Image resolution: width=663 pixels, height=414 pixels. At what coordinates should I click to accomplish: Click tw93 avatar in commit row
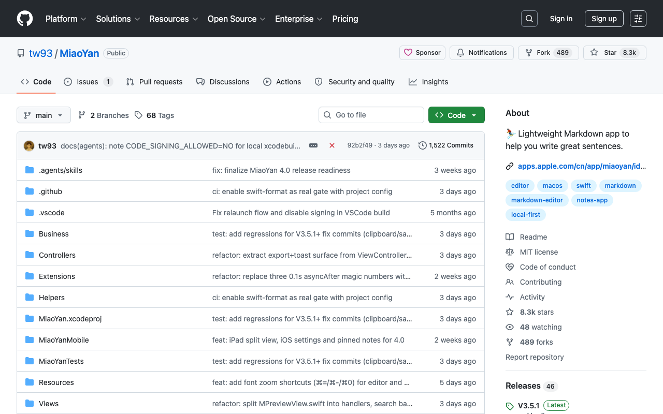(x=29, y=145)
